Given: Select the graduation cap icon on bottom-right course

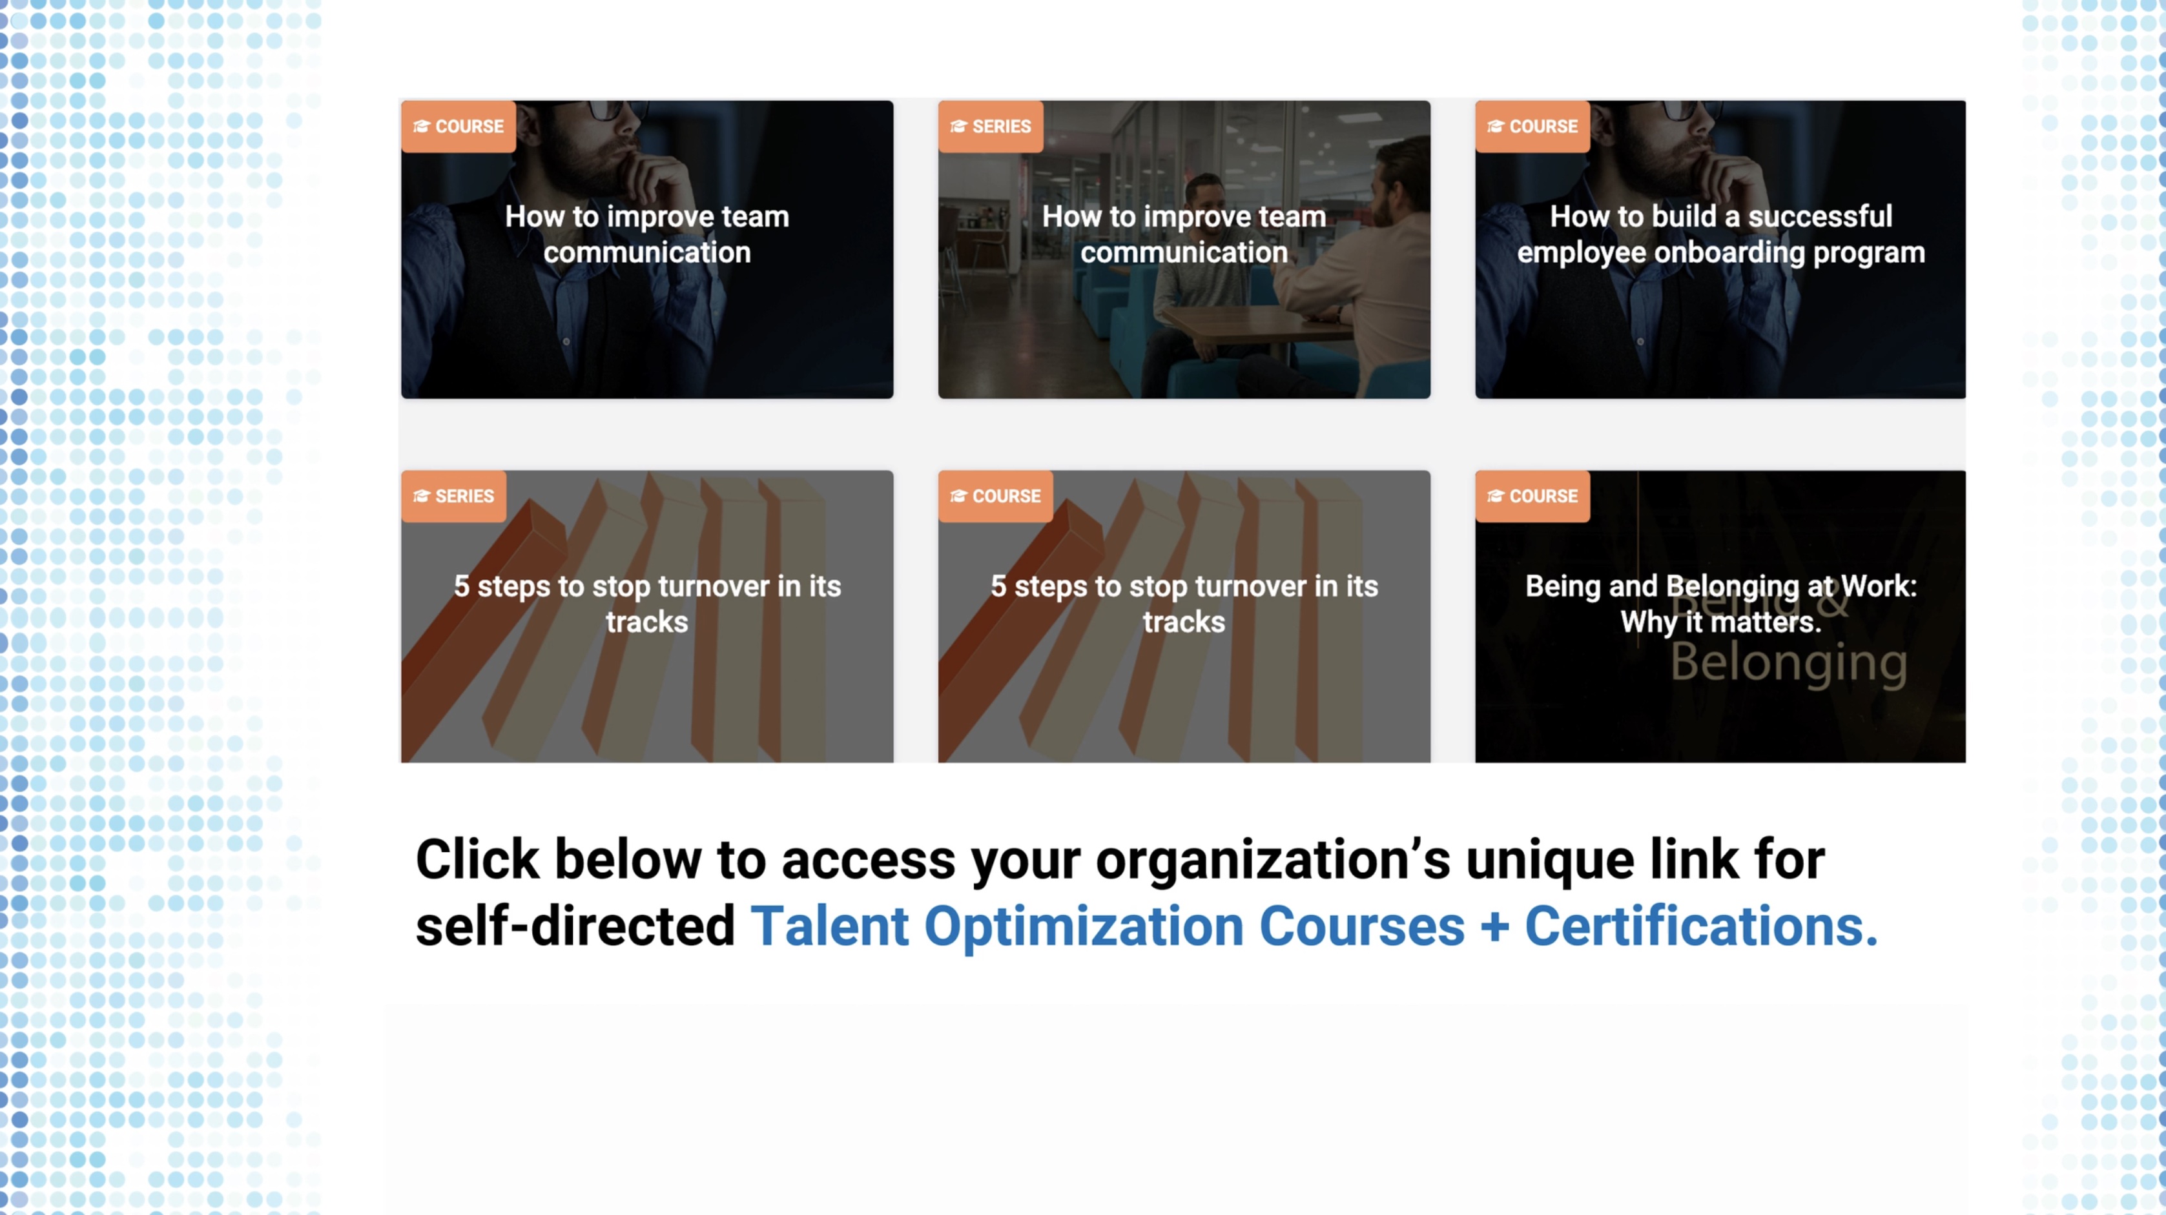Looking at the screenshot, I should (1495, 496).
